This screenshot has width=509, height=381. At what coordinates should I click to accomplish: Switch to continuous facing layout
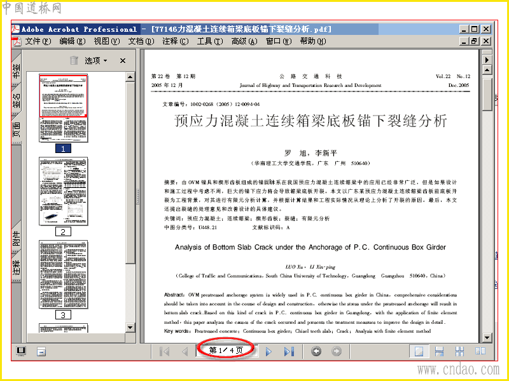coord(459,351)
